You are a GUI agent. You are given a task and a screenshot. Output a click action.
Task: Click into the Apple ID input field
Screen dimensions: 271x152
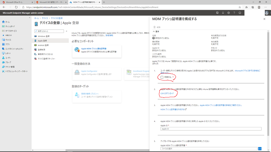point(211,129)
